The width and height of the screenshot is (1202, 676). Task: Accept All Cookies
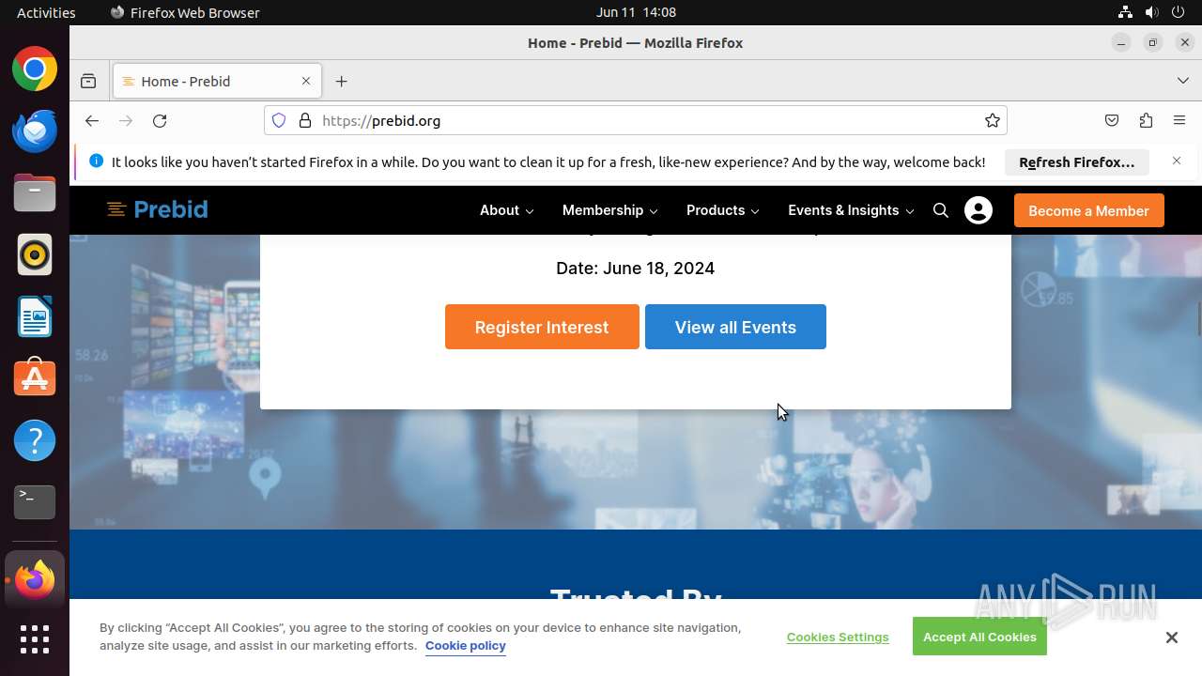979,637
